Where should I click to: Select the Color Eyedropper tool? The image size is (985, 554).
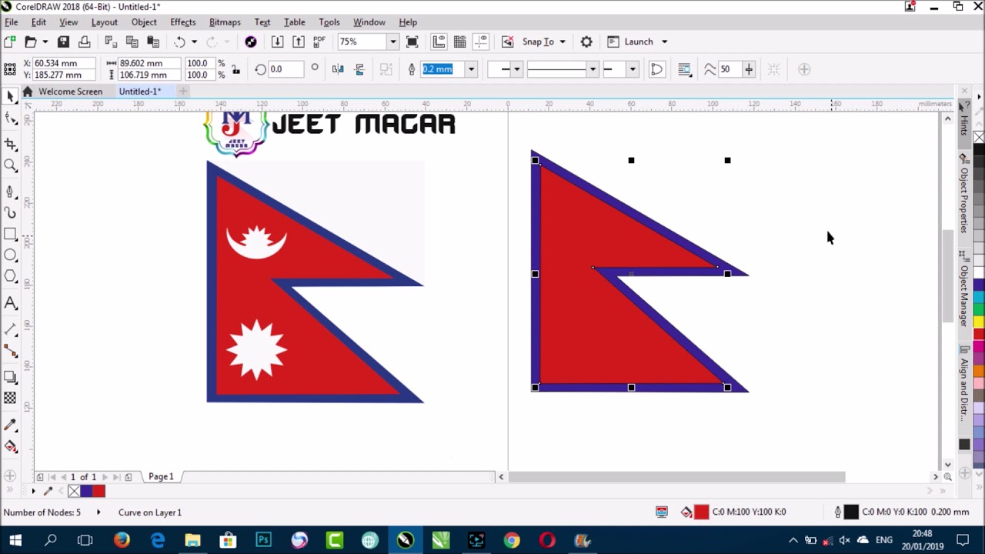[x=11, y=425]
